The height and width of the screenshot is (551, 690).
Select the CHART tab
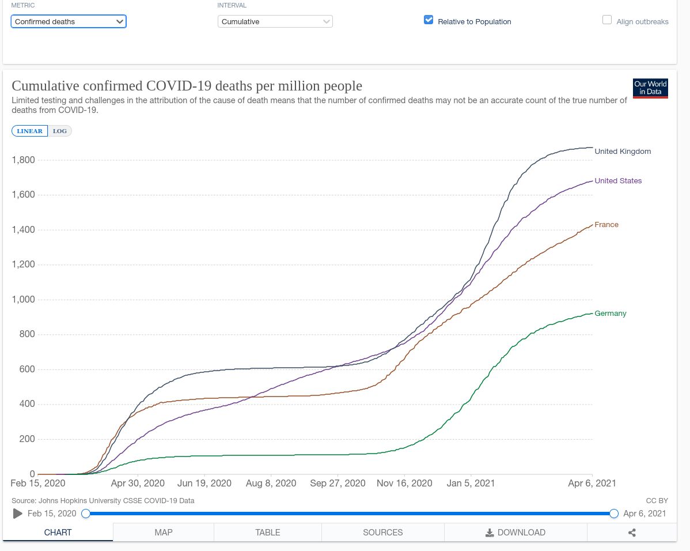pos(58,533)
